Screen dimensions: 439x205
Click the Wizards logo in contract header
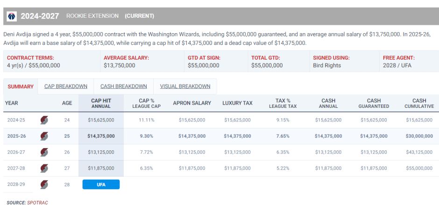12,16
